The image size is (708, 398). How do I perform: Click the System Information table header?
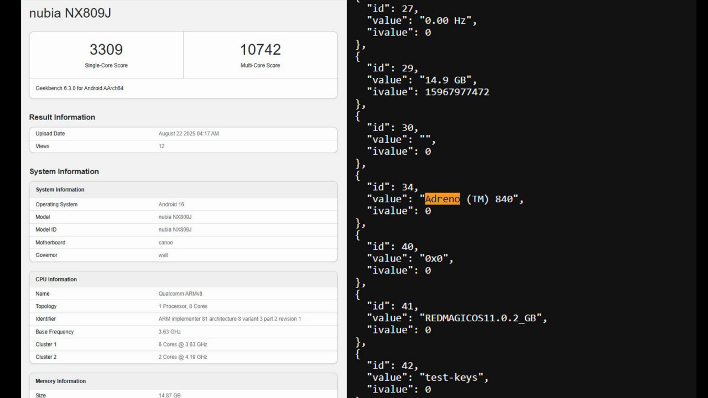[60, 189]
